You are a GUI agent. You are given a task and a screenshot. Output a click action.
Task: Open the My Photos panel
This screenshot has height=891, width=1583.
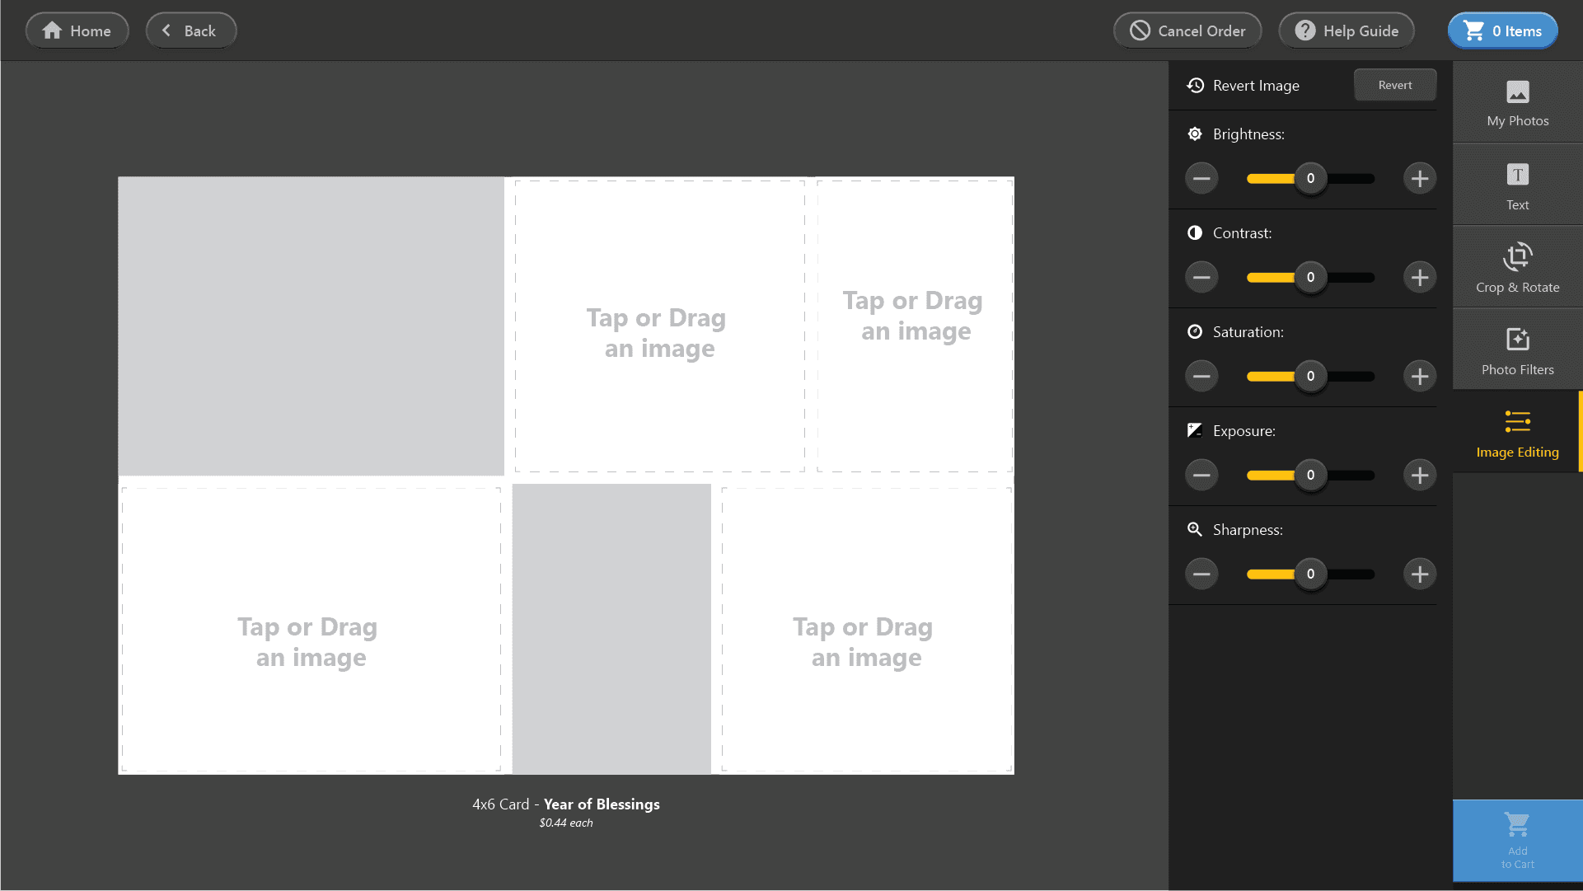pyautogui.click(x=1517, y=103)
